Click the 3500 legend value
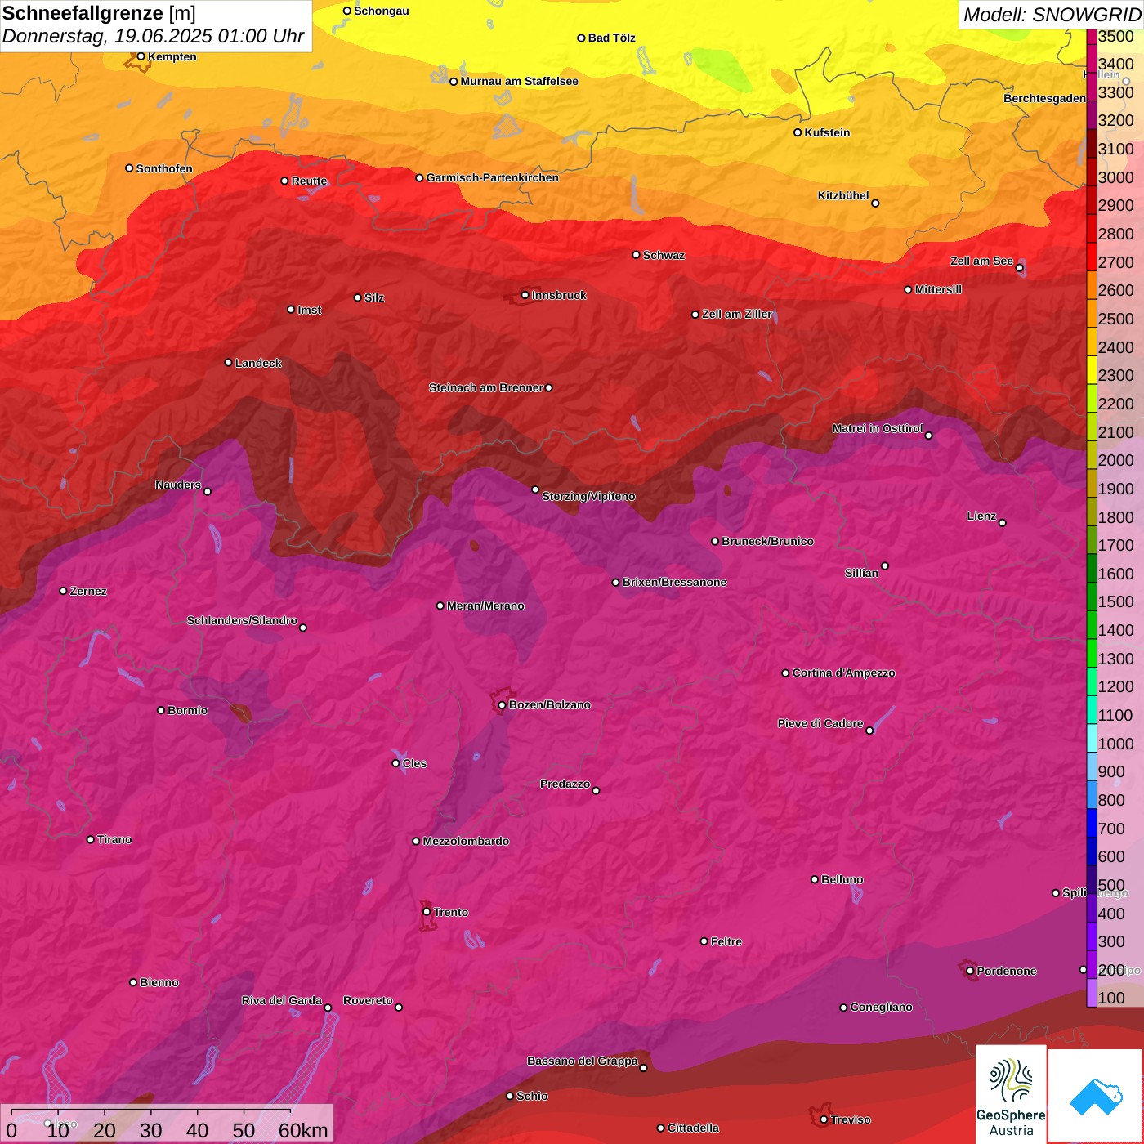 click(1115, 36)
